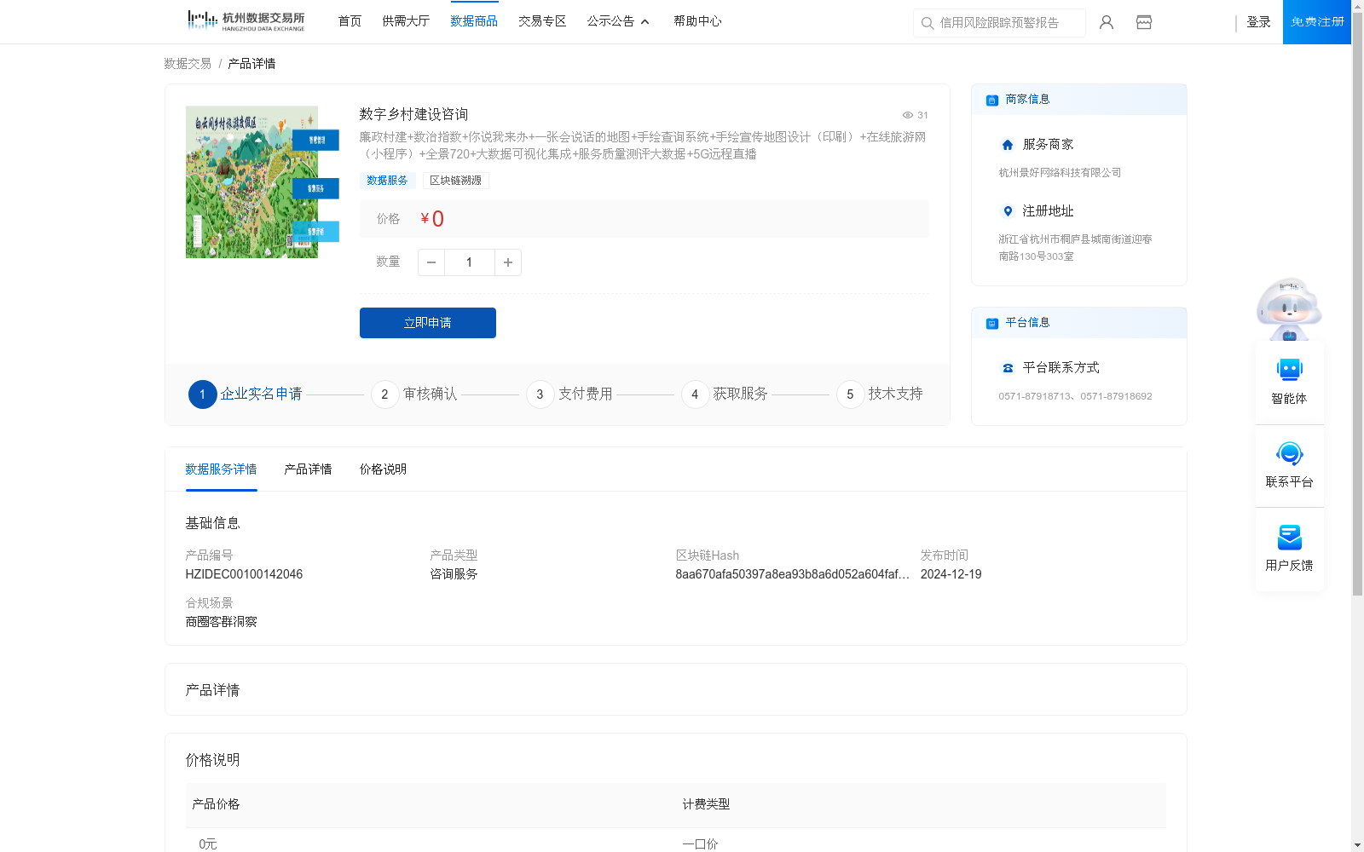This screenshot has width=1364, height=852.
Task: Click product number HZIDEC00100142046
Action: pos(244,574)
